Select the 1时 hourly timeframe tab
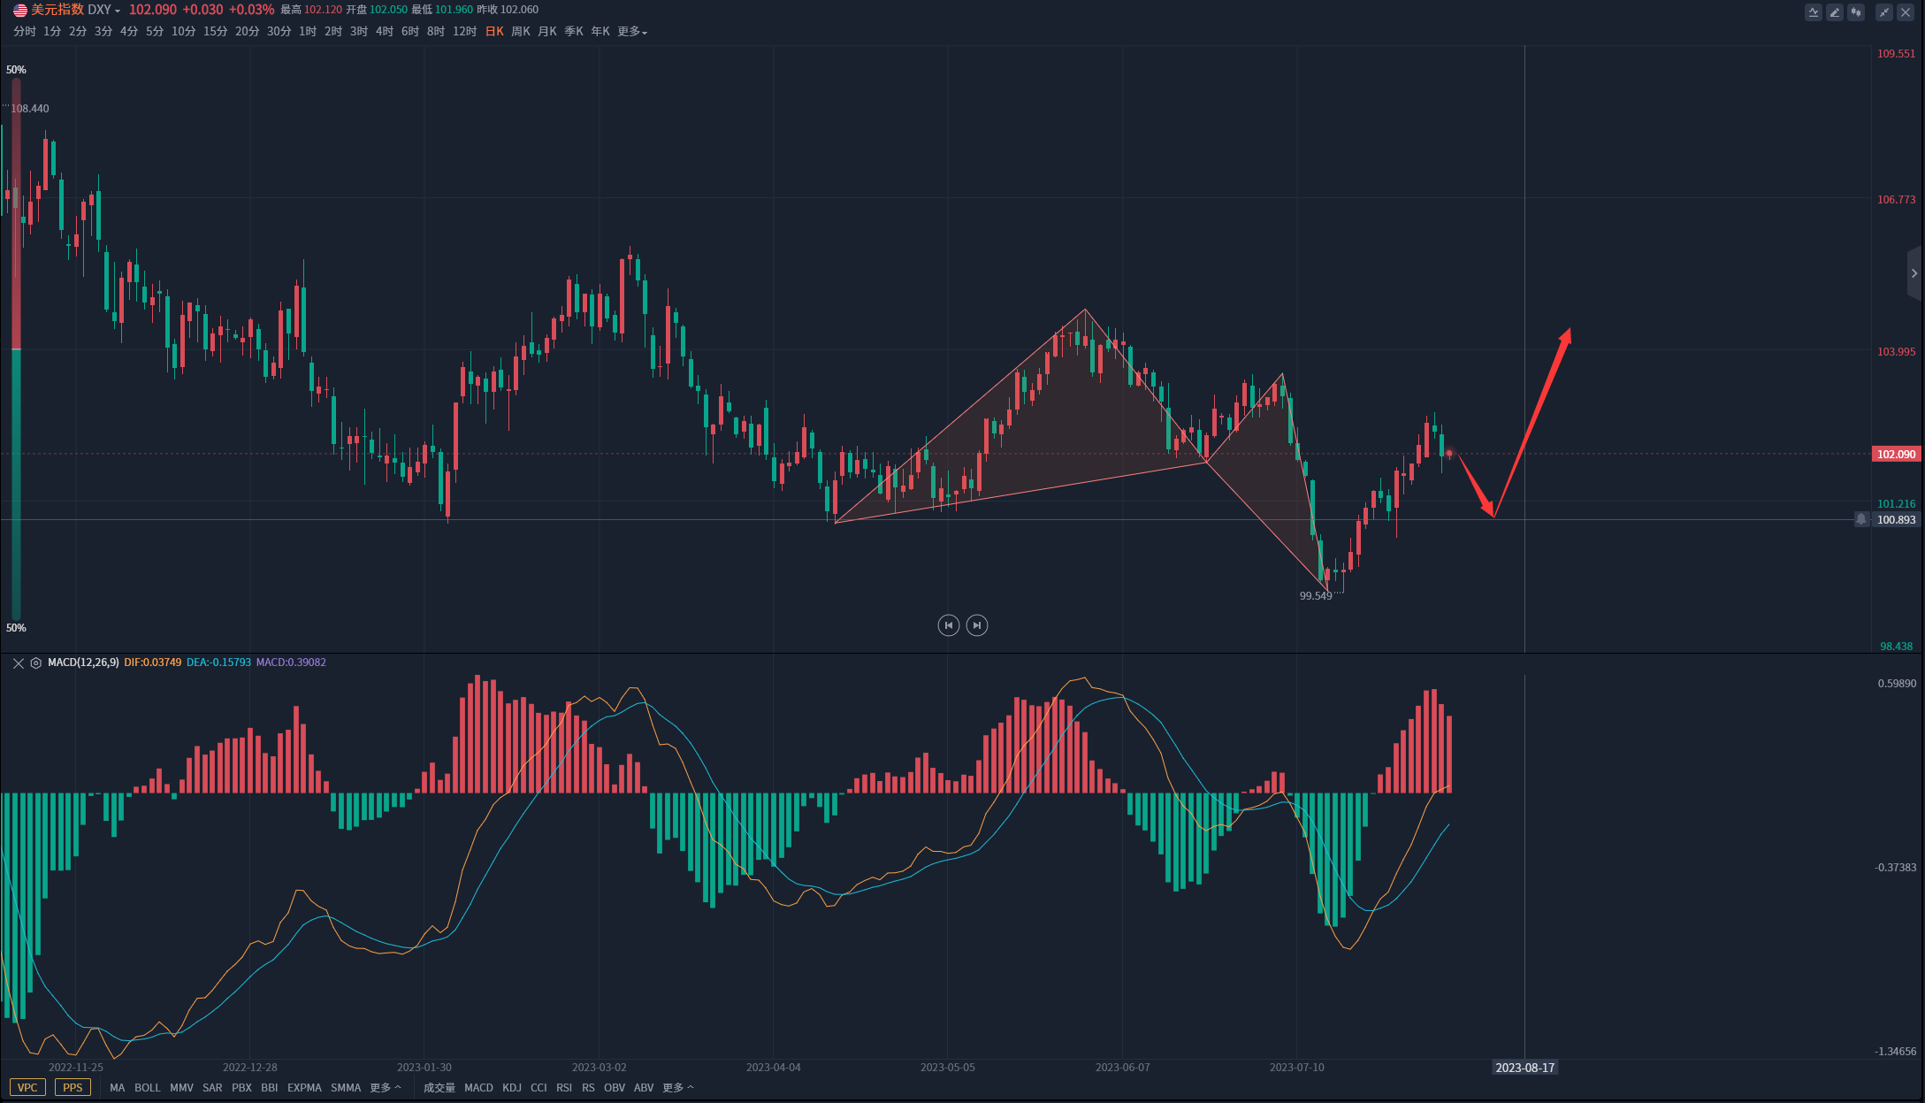This screenshot has height=1103, width=1925. pyautogui.click(x=308, y=32)
